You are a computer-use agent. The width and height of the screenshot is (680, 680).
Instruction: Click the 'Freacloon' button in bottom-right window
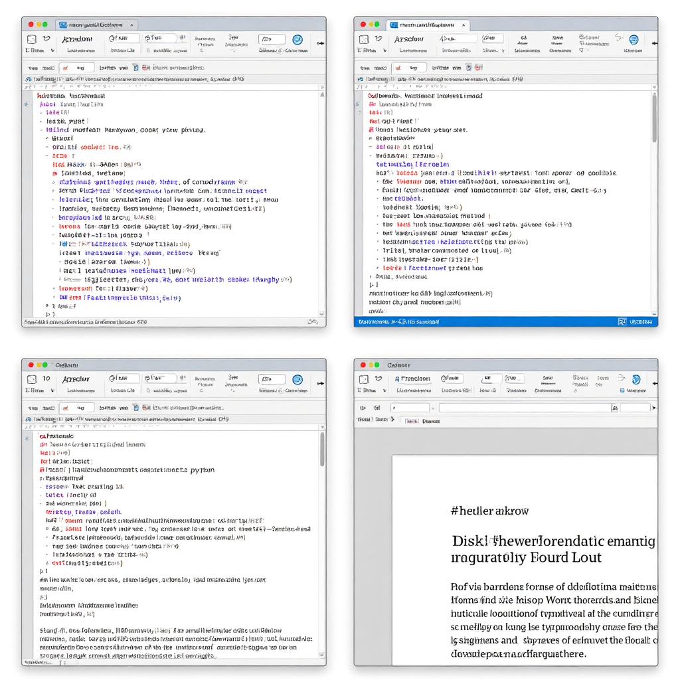[412, 379]
